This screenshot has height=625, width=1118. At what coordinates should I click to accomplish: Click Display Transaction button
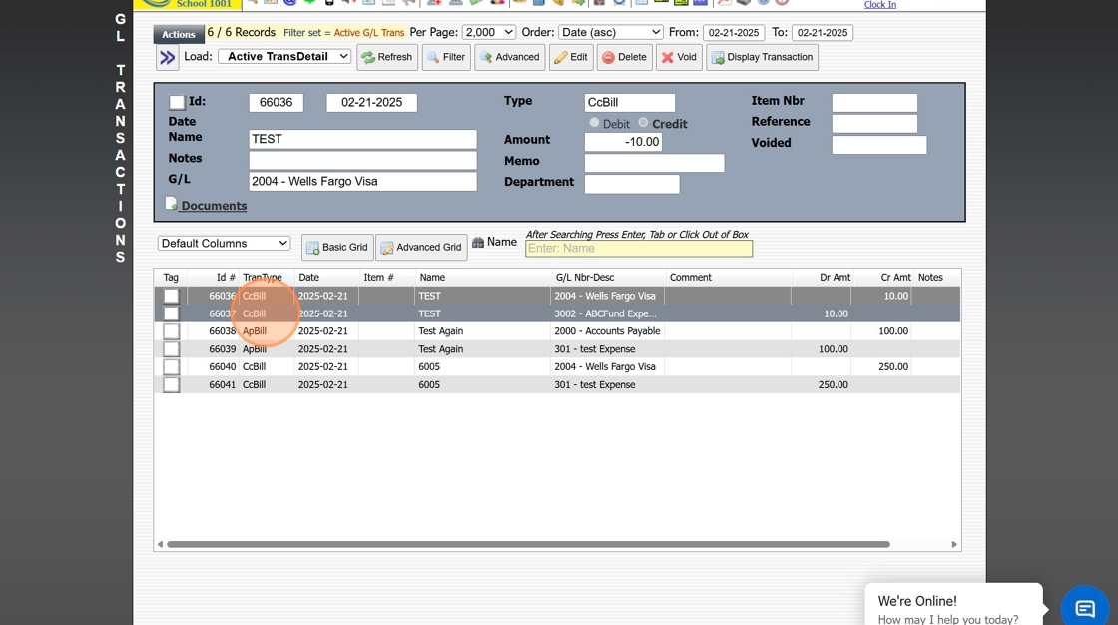point(762,57)
